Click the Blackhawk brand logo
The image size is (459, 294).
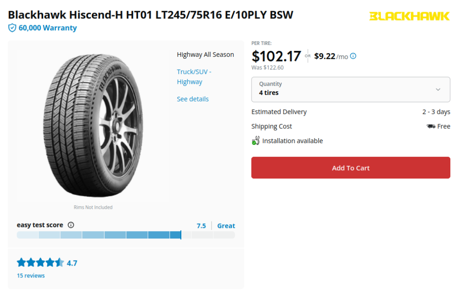click(x=409, y=17)
